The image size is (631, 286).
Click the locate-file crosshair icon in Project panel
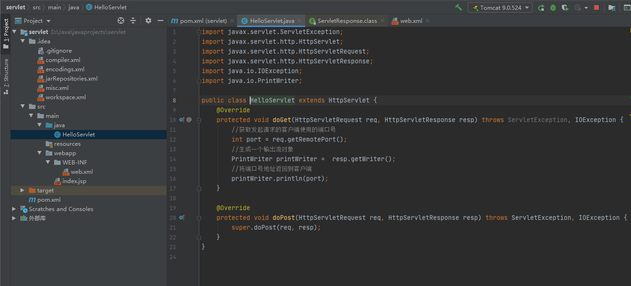coord(121,20)
